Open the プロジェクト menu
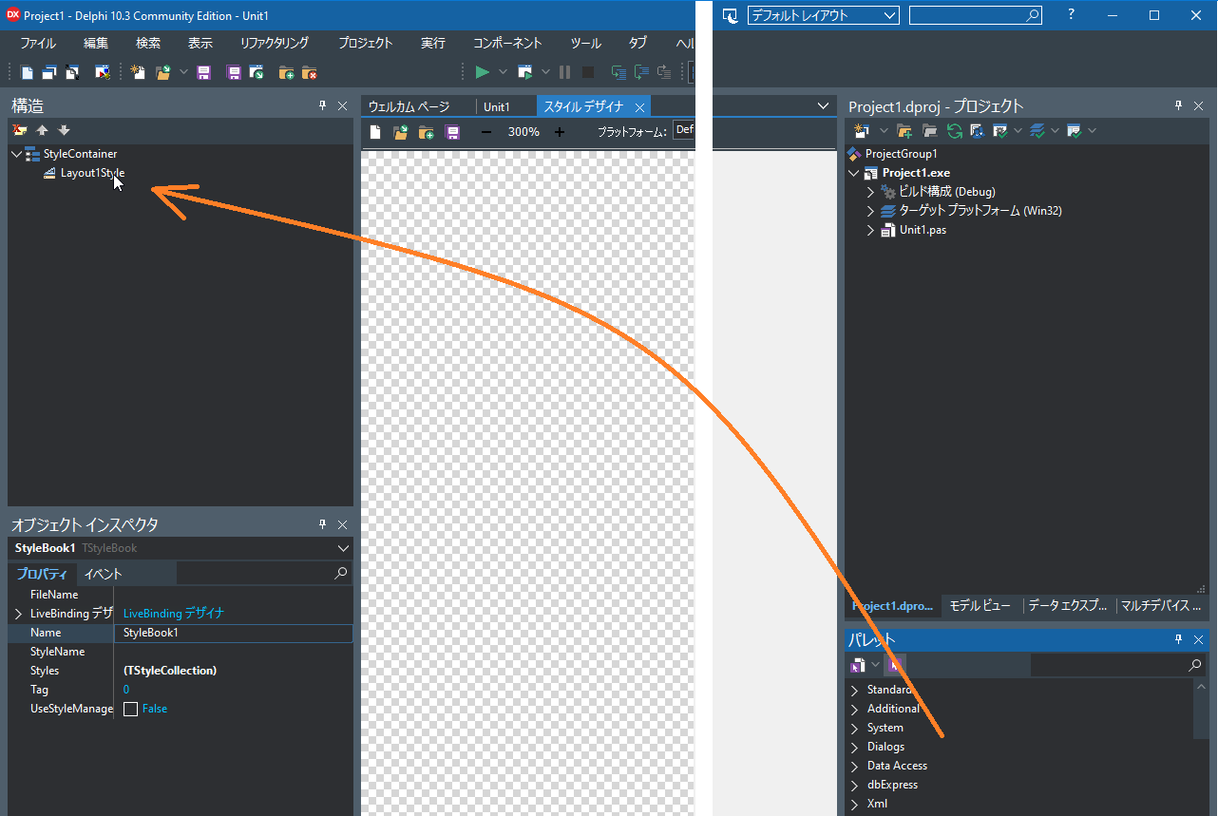 tap(366, 43)
